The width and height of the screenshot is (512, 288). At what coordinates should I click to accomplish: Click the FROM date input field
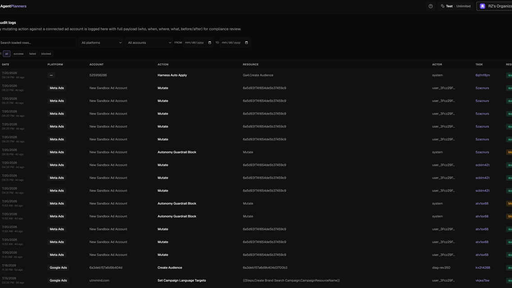198,43
